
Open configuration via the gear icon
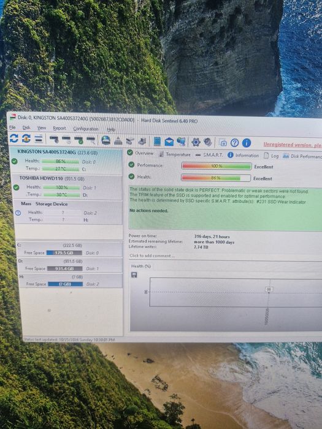(196, 142)
